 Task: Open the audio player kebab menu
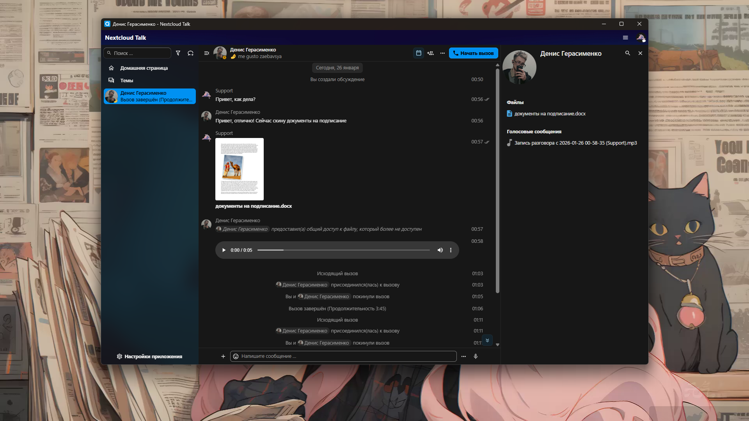(x=451, y=250)
